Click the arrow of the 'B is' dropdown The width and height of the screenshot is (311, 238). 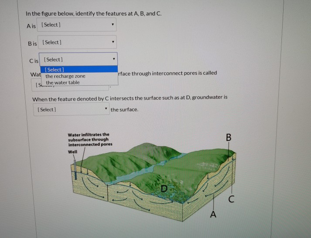click(x=113, y=42)
